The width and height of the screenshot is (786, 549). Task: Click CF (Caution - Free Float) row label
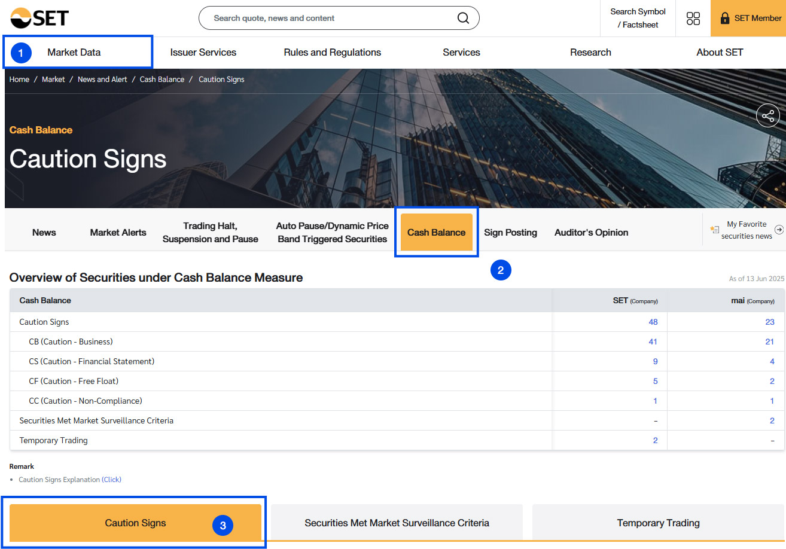(x=74, y=381)
